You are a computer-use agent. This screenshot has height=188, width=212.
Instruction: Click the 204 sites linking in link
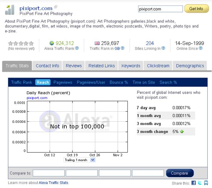[150, 43]
